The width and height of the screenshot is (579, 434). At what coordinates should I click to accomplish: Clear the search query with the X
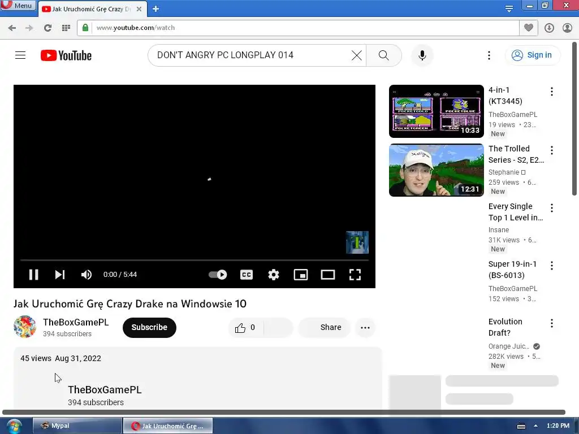(356, 55)
